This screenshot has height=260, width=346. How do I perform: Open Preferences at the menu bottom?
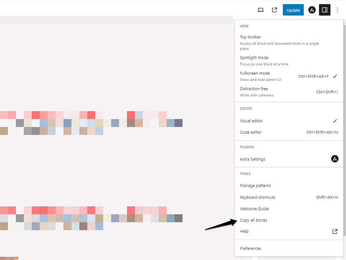(250, 248)
